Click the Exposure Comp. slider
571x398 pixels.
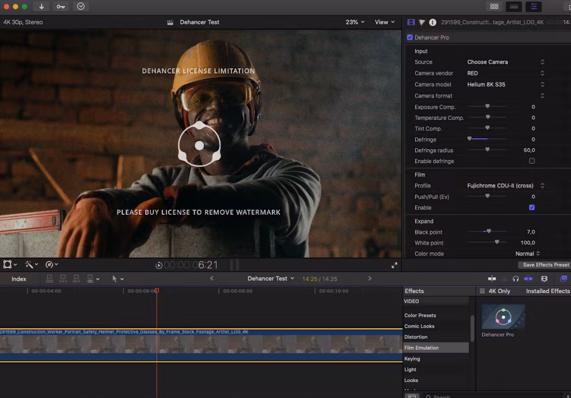486,107
